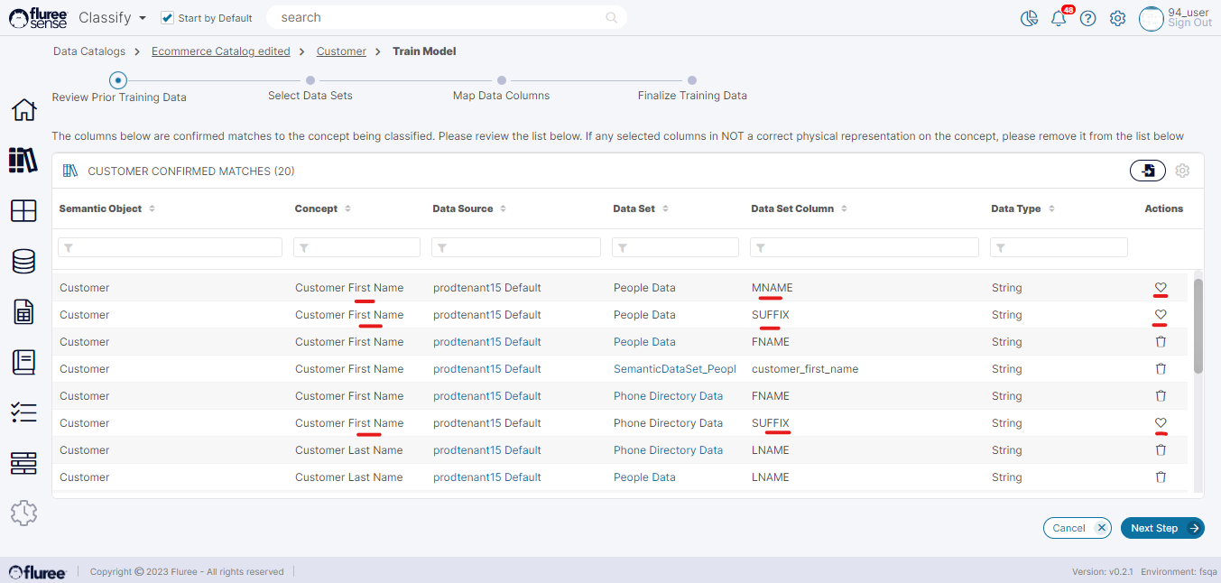Sort by Data Set Column header
The image size is (1221, 583).
tap(844, 208)
